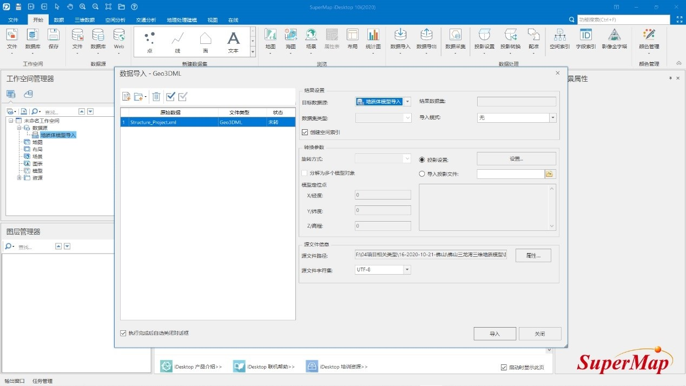Open the 导入模式 dropdown
The image size is (686, 386).
click(x=552, y=117)
